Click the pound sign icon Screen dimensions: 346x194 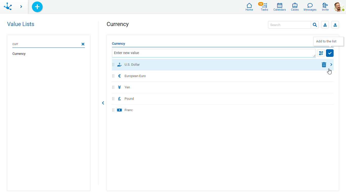tap(120, 99)
